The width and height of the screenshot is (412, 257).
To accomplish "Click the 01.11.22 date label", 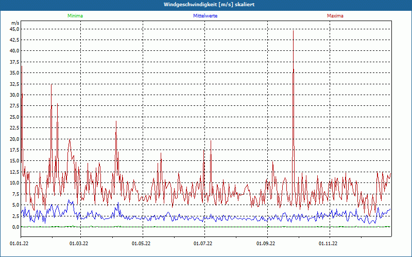I will tap(328, 244).
